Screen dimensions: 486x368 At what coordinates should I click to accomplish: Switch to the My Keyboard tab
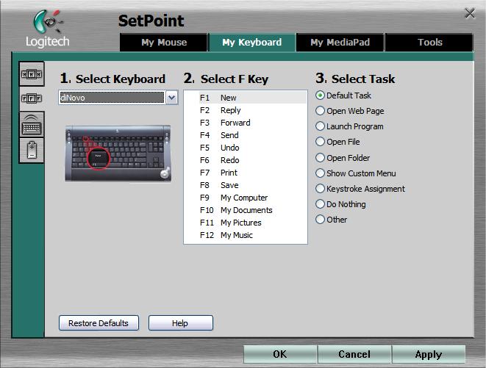tap(252, 43)
